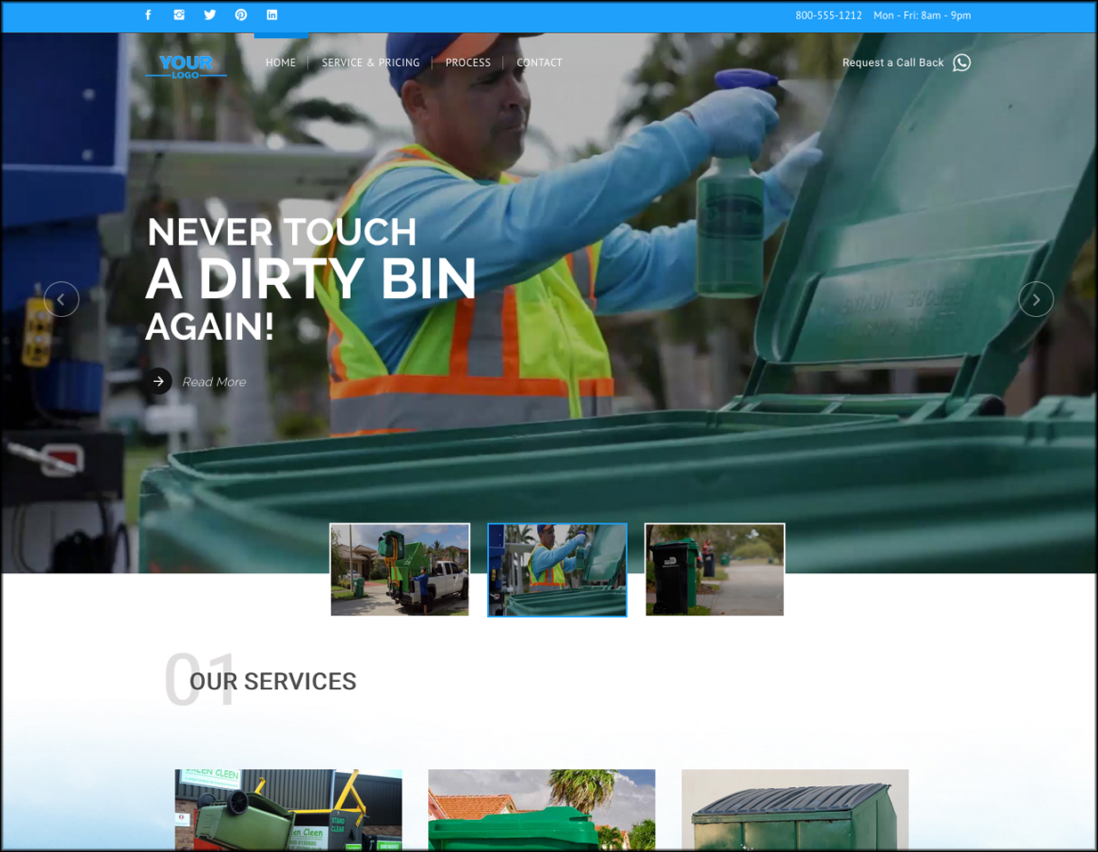The image size is (1098, 852).
Task: Click the Twitter bird icon
Action: click(x=210, y=15)
